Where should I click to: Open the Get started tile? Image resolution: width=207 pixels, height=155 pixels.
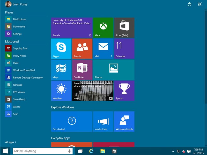[x=72, y=122]
